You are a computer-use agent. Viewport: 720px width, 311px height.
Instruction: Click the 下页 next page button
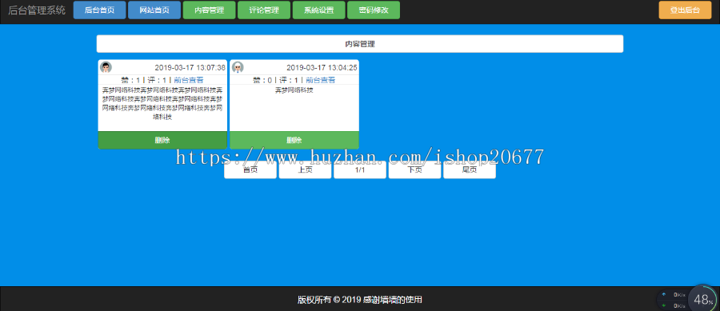pyautogui.click(x=414, y=170)
